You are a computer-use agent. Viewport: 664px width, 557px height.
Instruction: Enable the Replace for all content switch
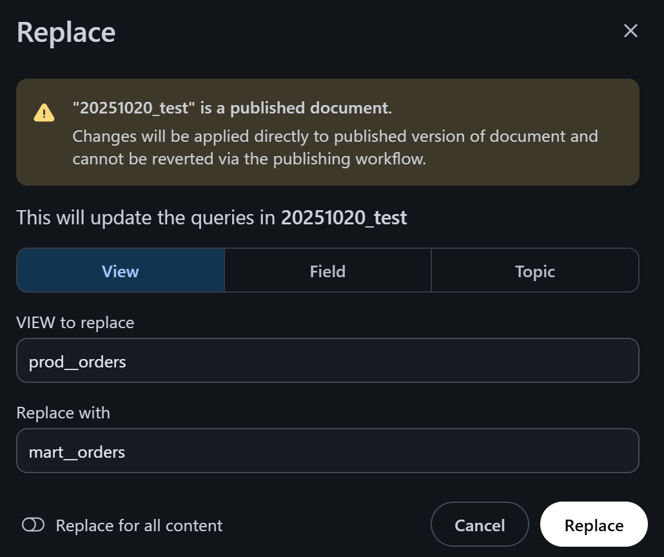click(x=33, y=525)
